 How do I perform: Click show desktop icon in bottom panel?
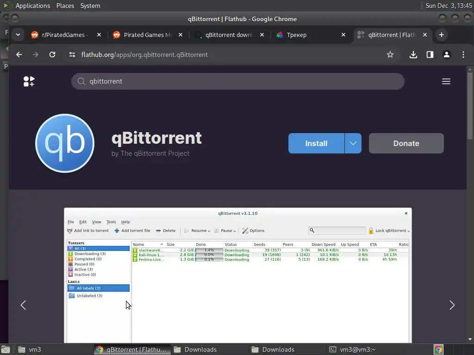pyautogui.click(x=6, y=349)
